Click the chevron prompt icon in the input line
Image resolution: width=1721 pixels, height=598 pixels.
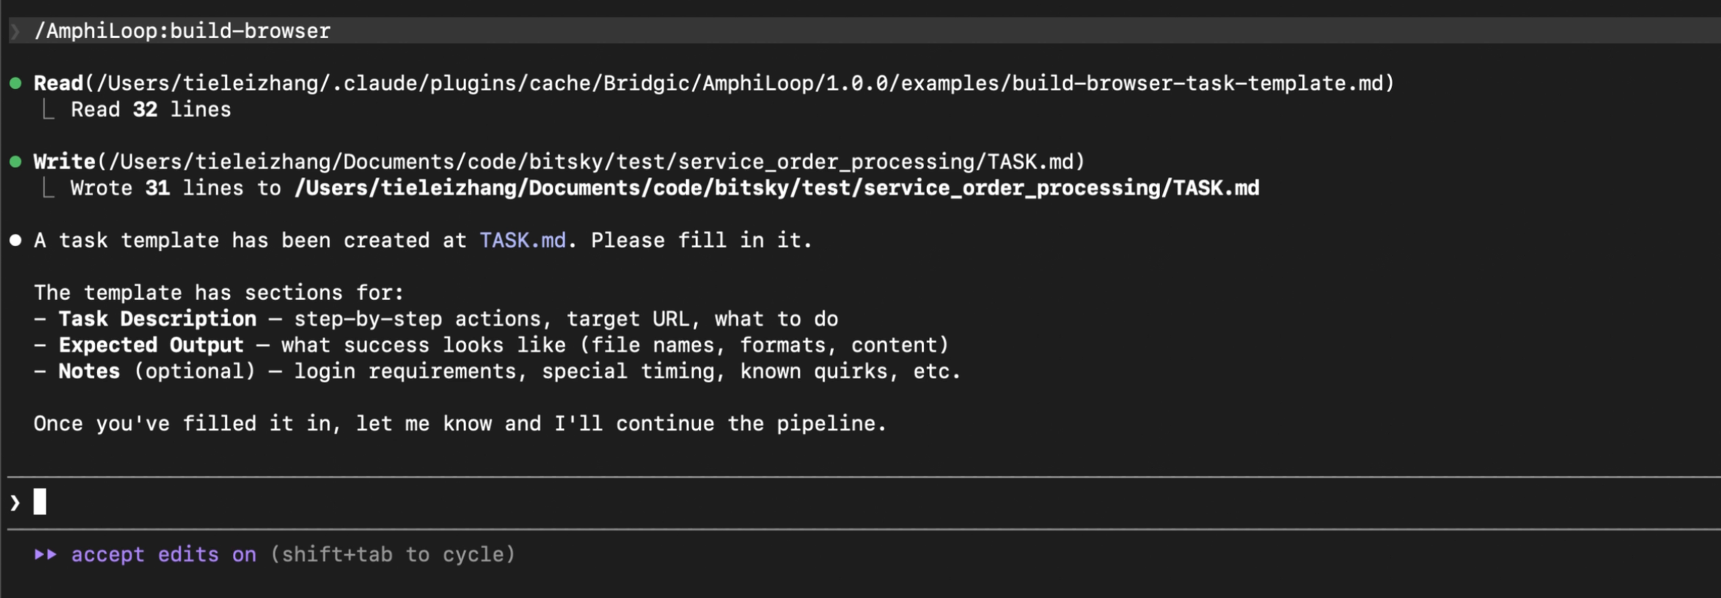pos(15,502)
